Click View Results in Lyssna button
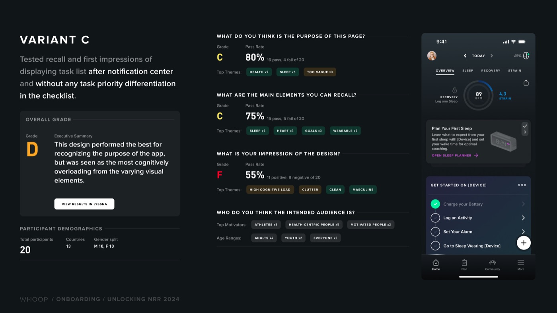 point(84,204)
